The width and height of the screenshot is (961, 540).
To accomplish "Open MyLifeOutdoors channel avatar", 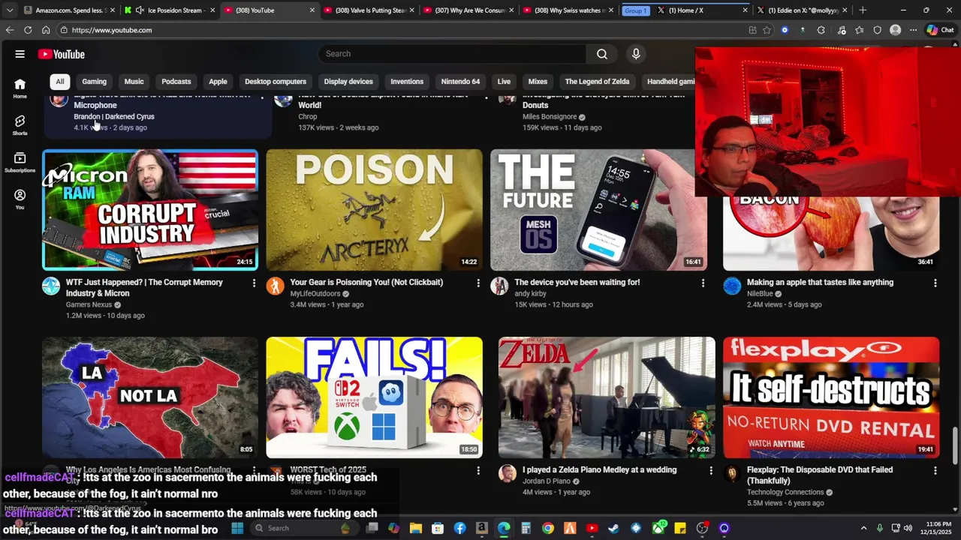I will (276, 286).
